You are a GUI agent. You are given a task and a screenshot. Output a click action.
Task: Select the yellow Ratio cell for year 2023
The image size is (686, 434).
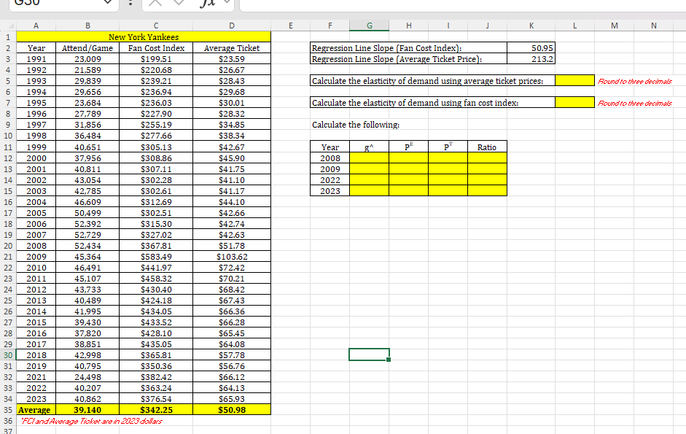point(486,190)
